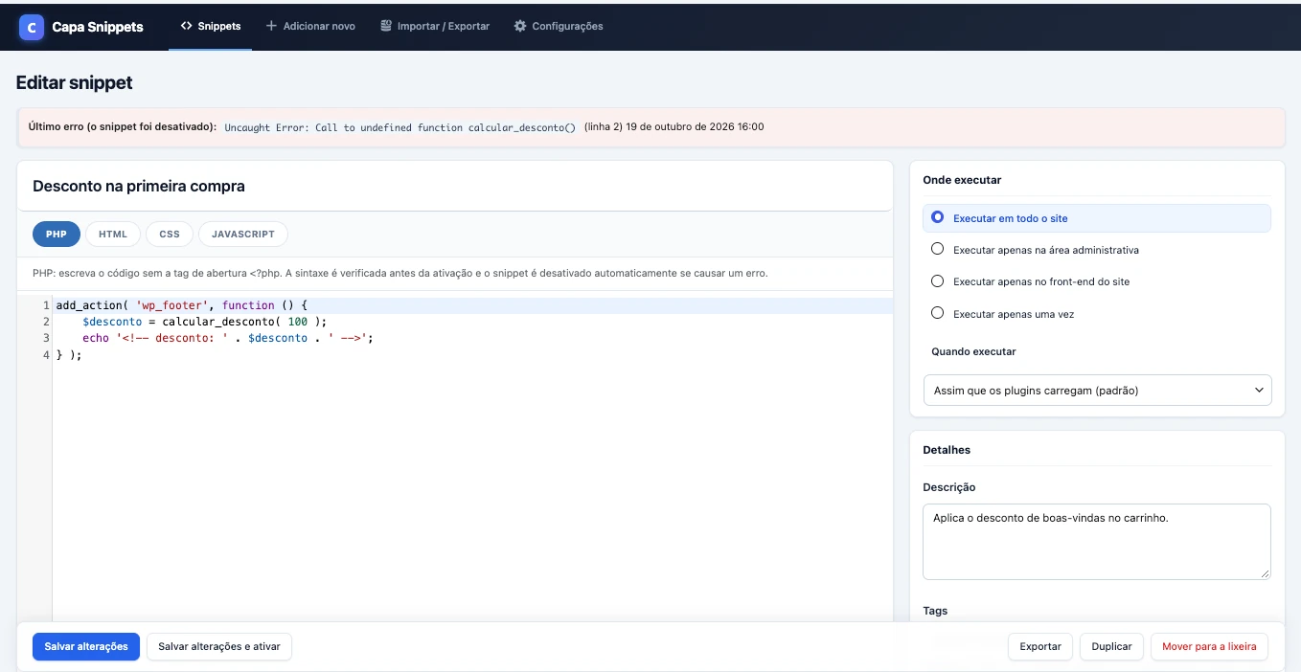Image resolution: width=1301 pixels, height=672 pixels.
Task: Switch to the JAVASCRIPT code type
Action: coord(243,235)
